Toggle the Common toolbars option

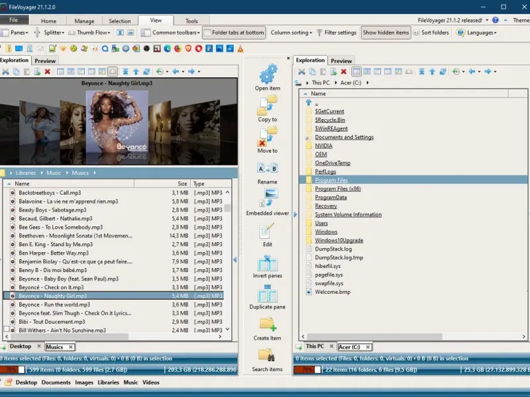(170, 32)
